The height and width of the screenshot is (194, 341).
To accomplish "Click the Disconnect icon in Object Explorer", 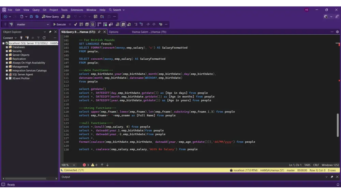I will [x=27, y=38].
